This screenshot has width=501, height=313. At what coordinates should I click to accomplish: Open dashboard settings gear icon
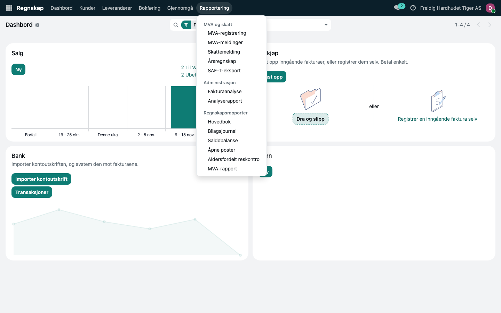[37, 25]
